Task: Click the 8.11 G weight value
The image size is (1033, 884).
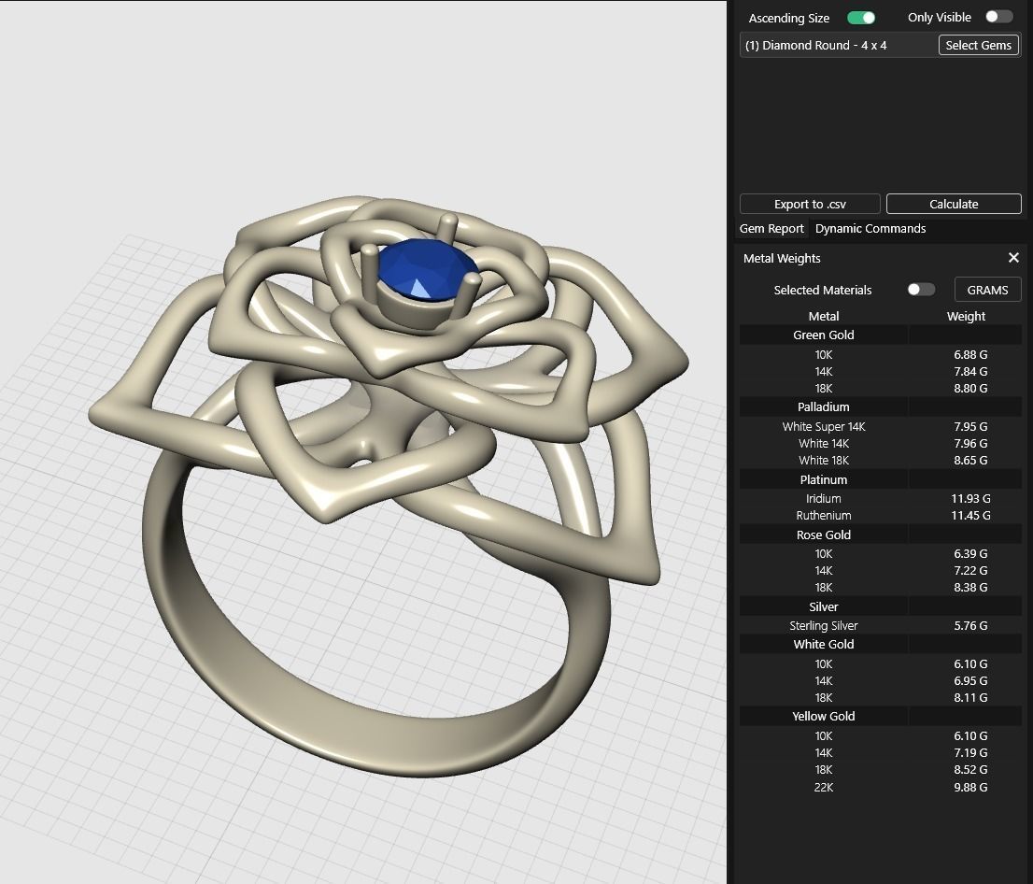Action: click(x=970, y=697)
